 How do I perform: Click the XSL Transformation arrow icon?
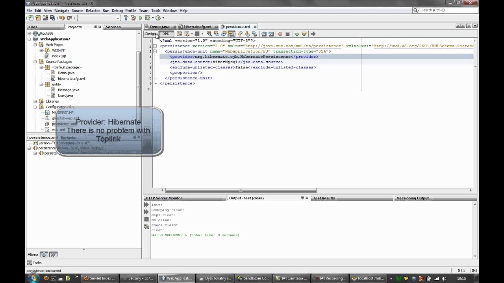313,34
